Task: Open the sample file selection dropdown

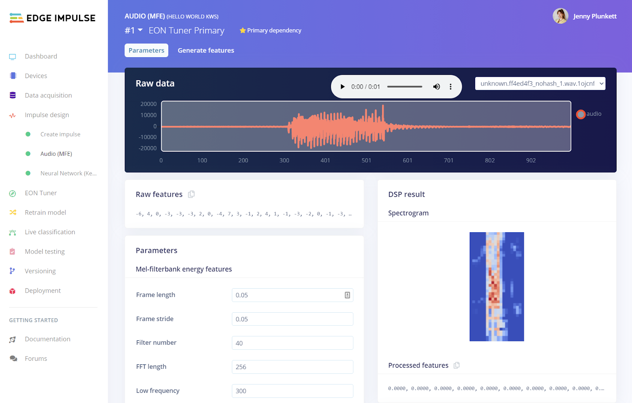Action: click(540, 84)
